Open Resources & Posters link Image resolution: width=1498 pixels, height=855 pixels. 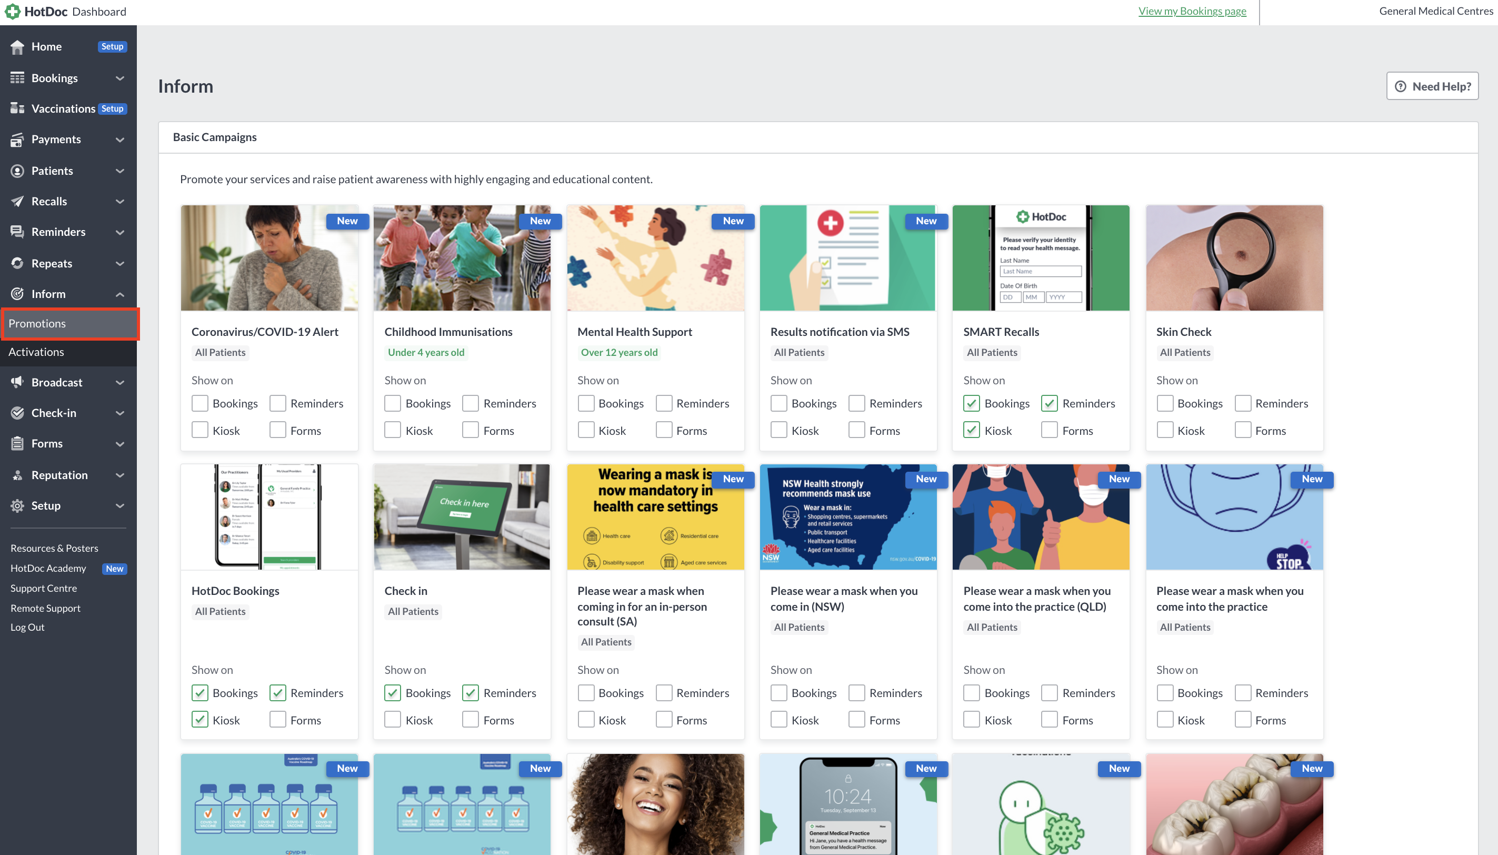point(55,548)
